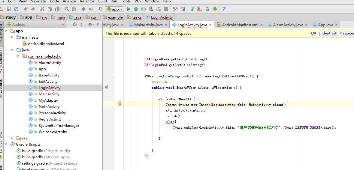The height and width of the screenshot is (170, 354).
Task: Click the Cut scissors icon
Action: [42, 9]
